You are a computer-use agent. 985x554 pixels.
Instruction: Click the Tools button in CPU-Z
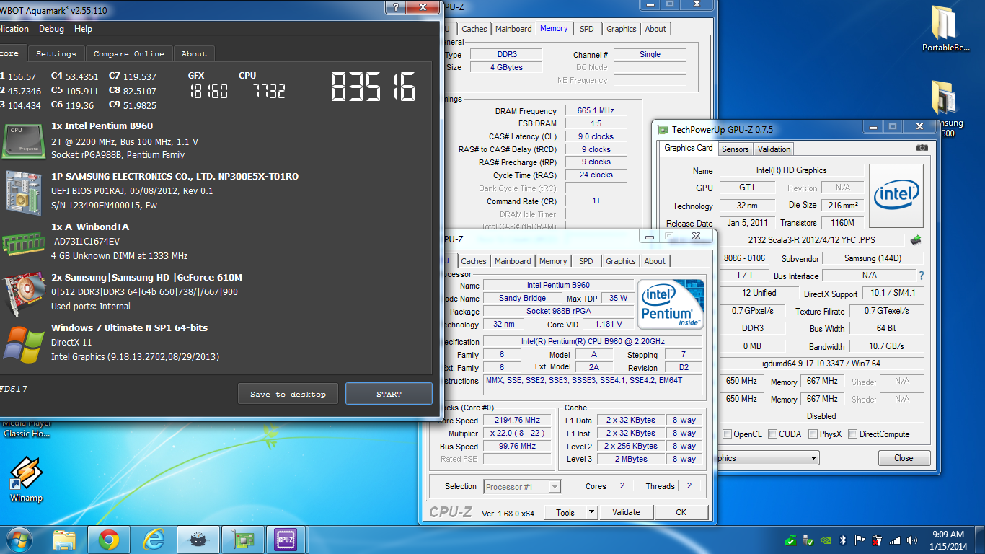[565, 512]
